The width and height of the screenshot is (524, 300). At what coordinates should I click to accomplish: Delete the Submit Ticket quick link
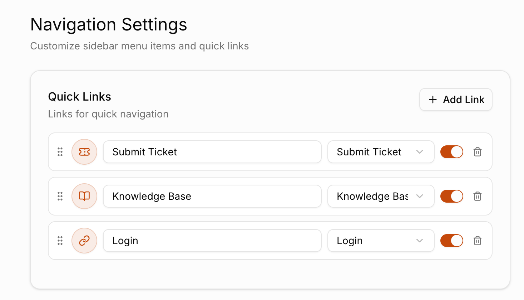(478, 152)
